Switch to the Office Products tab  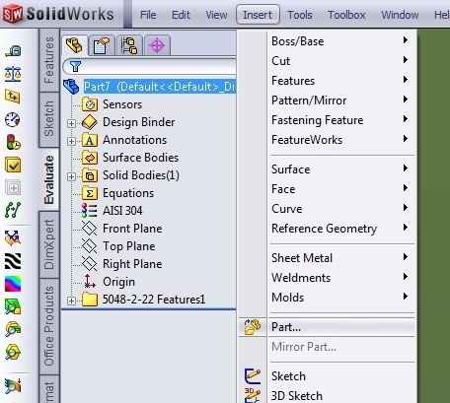click(x=49, y=326)
